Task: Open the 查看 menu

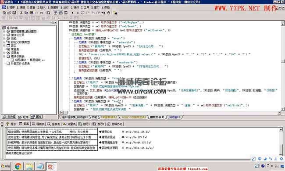Action: [31, 7]
